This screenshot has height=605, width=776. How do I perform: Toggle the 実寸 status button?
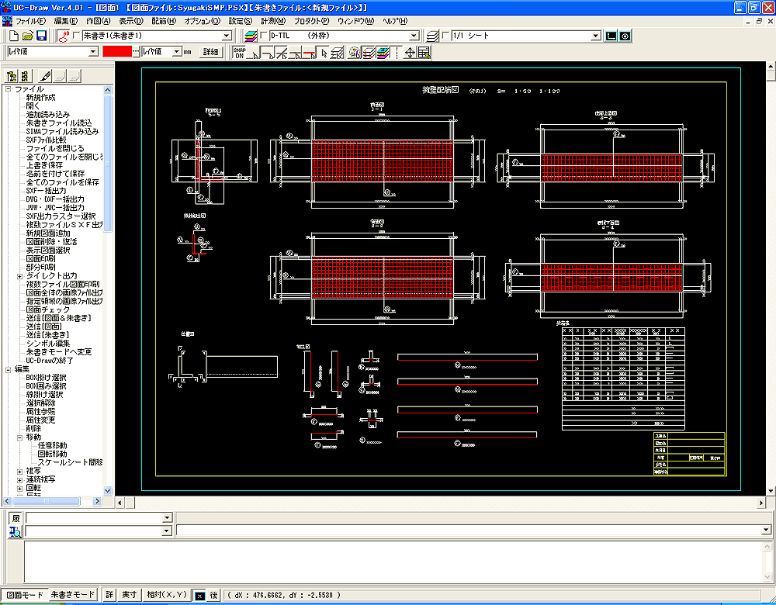click(x=130, y=595)
